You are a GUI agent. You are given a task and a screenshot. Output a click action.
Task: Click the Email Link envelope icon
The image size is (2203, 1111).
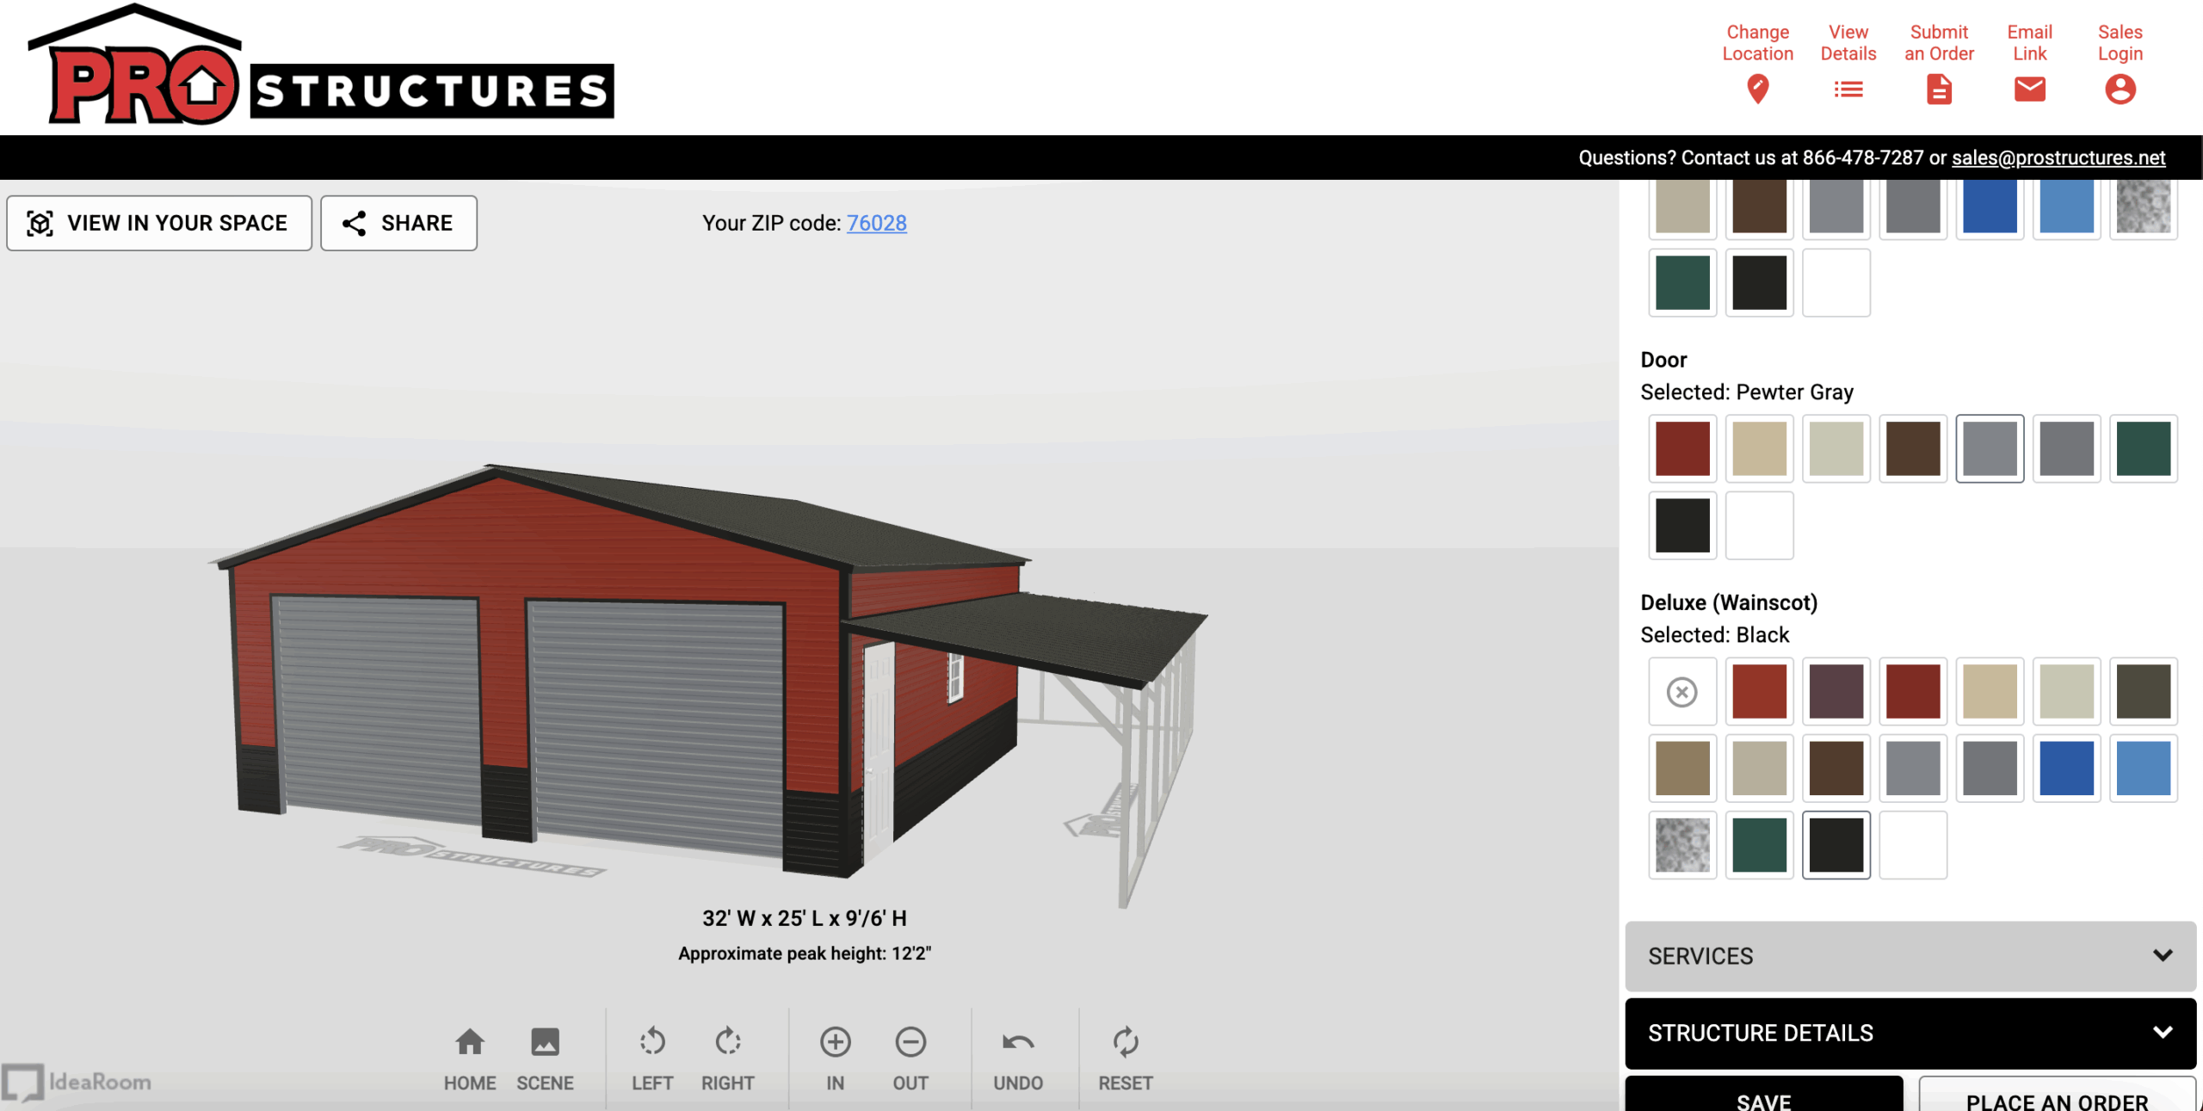(x=2029, y=89)
